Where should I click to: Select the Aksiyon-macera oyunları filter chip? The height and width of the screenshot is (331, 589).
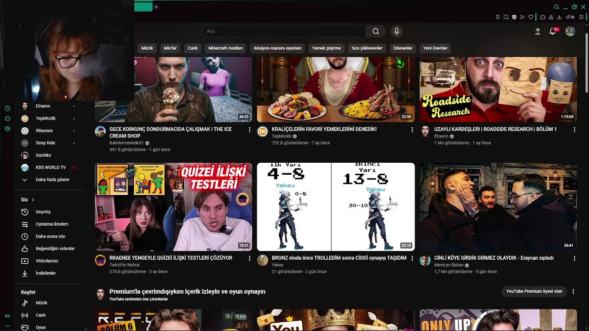click(x=277, y=48)
